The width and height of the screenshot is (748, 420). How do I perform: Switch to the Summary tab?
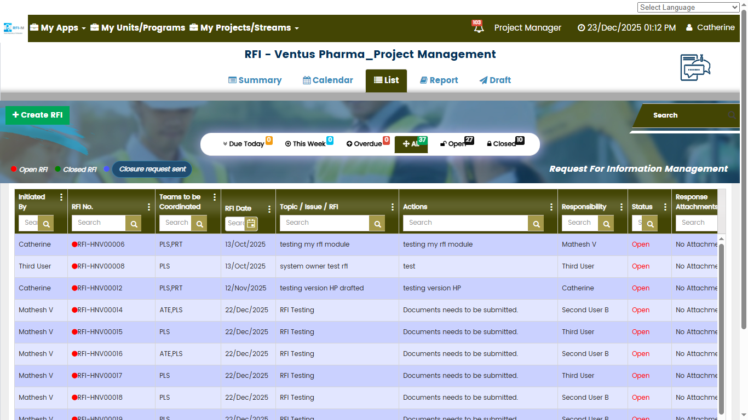point(255,80)
